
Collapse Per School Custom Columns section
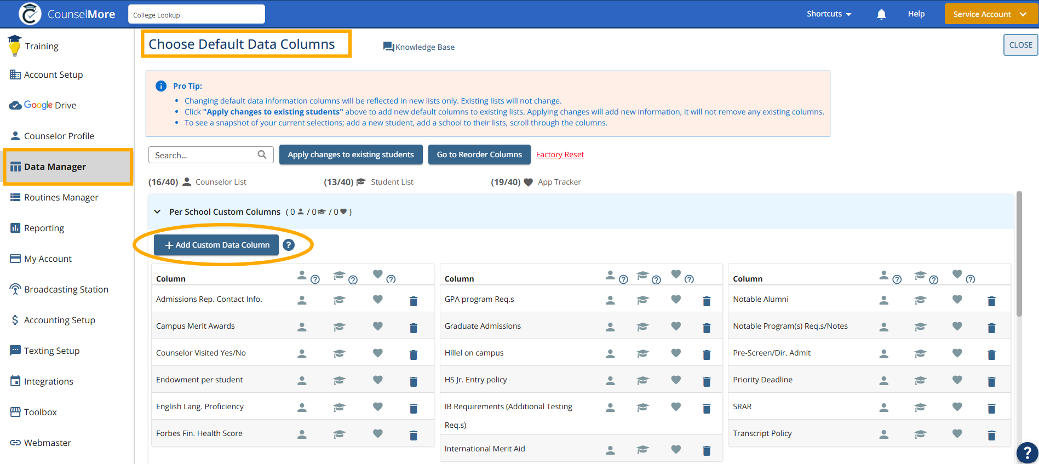click(x=158, y=211)
